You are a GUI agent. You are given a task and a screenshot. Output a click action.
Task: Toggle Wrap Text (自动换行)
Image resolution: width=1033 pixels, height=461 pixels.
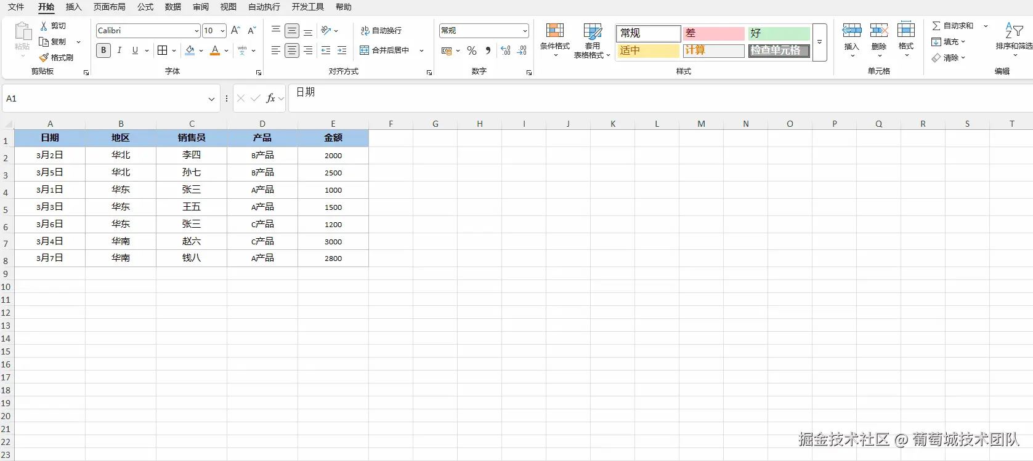click(381, 31)
